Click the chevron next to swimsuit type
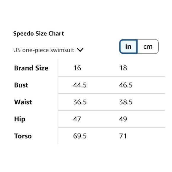Viewport: 172px width, 172px height. pos(80,50)
